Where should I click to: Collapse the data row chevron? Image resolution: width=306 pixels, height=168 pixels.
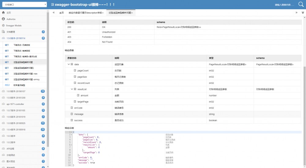69,64
